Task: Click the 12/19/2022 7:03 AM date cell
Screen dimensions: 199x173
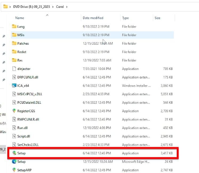Action: 97,60
